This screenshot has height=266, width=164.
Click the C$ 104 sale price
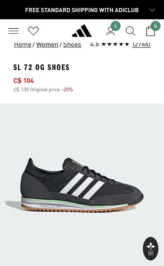tap(24, 81)
